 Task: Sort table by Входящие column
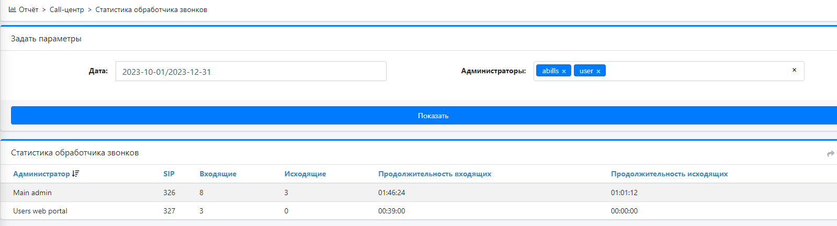pos(218,174)
